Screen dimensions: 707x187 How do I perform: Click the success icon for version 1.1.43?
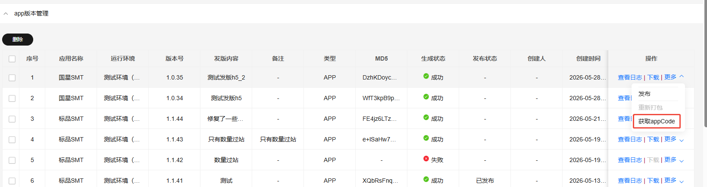[426, 138]
